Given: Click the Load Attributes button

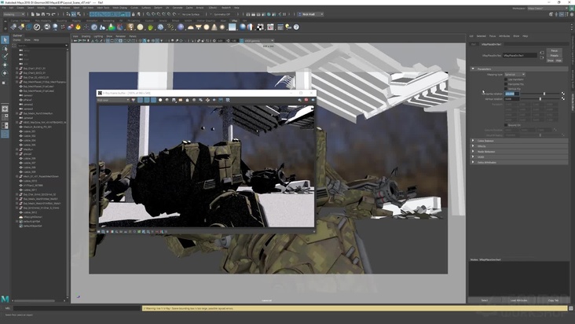Looking at the screenshot, I should click(519, 300).
